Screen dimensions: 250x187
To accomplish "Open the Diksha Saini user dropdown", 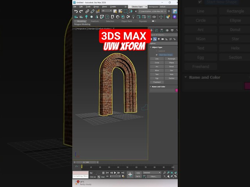I will coord(138,7).
